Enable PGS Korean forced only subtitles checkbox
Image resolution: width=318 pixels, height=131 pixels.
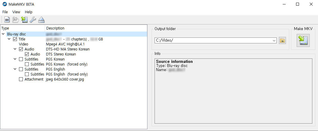click(27, 64)
